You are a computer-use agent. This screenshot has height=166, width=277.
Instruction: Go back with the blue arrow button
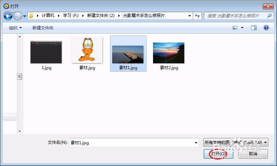pyautogui.click(x=8, y=16)
